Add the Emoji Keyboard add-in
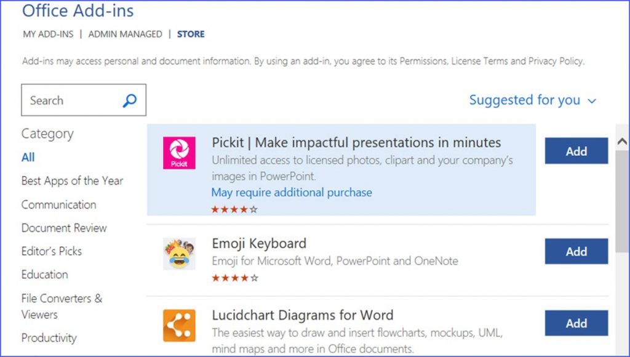The width and height of the screenshot is (630, 357). pos(576,251)
